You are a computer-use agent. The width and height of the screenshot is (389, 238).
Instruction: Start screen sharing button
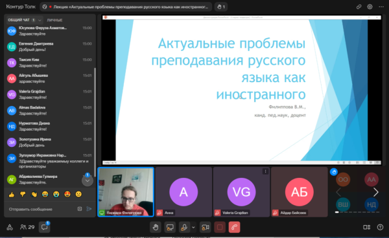pyautogui.click(x=170, y=227)
